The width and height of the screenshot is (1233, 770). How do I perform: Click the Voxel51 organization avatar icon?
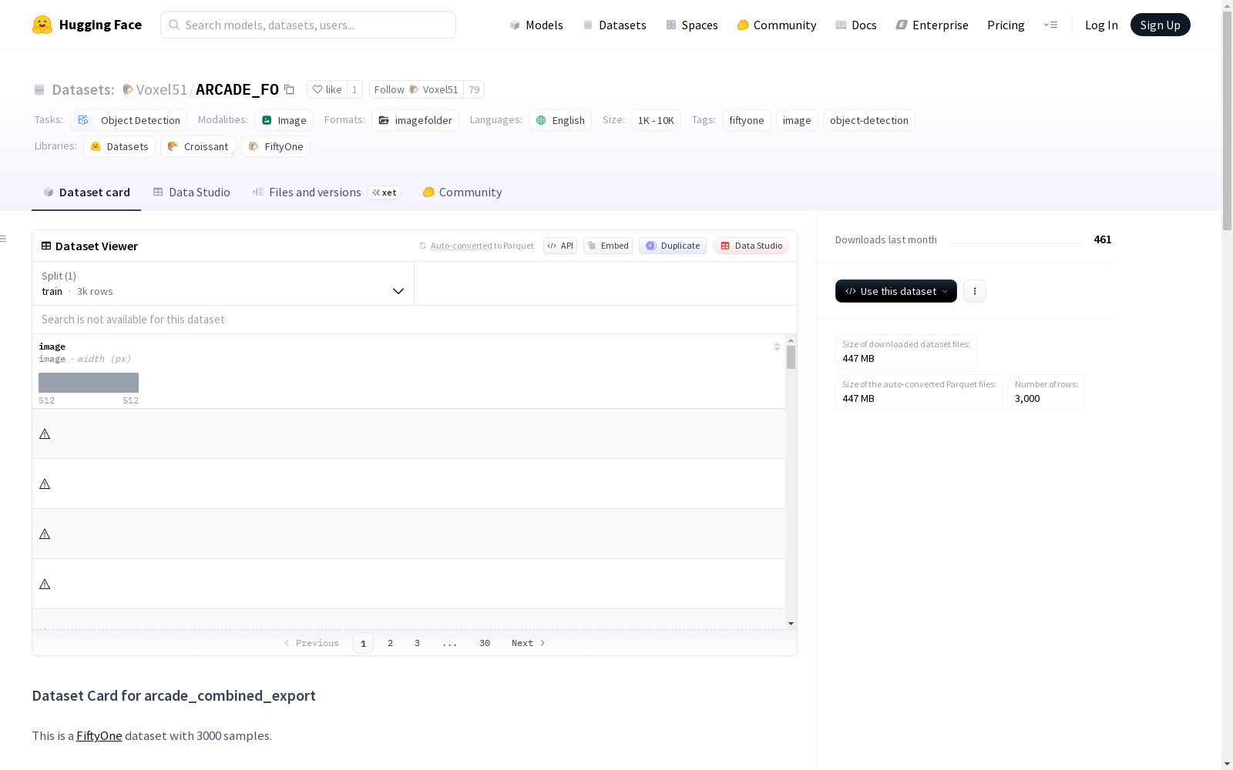(x=128, y=89)
